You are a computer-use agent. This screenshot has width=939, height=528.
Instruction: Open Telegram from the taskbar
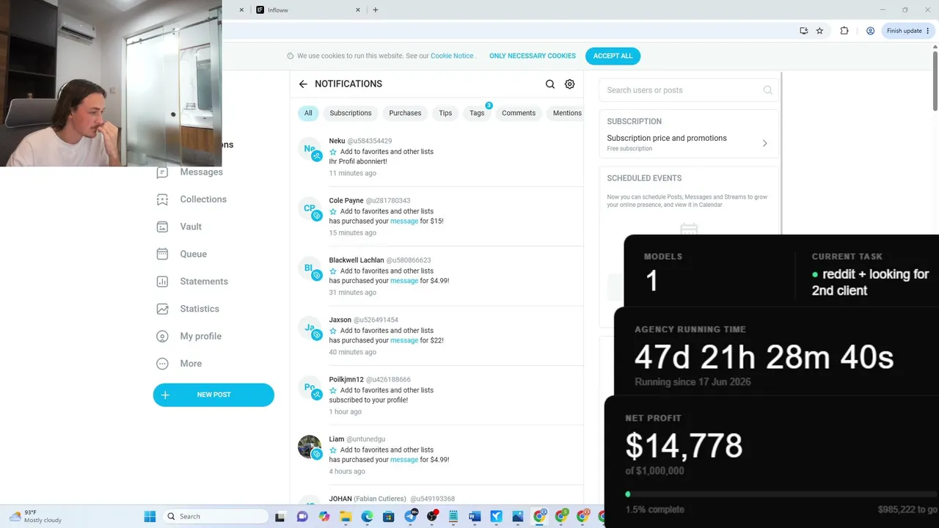(x=411, y=516)
